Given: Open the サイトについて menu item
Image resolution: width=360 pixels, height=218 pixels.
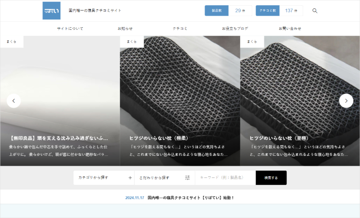Looking at the screenshot, I should [x=70, y=28].
